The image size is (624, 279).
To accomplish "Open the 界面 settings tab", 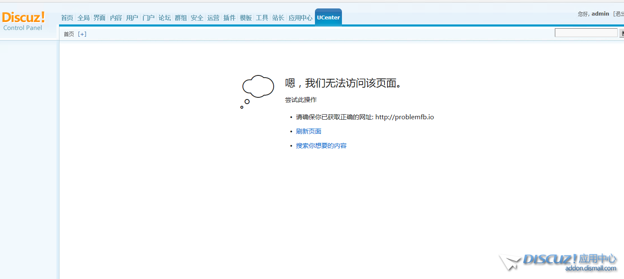I will click(100, 18).
